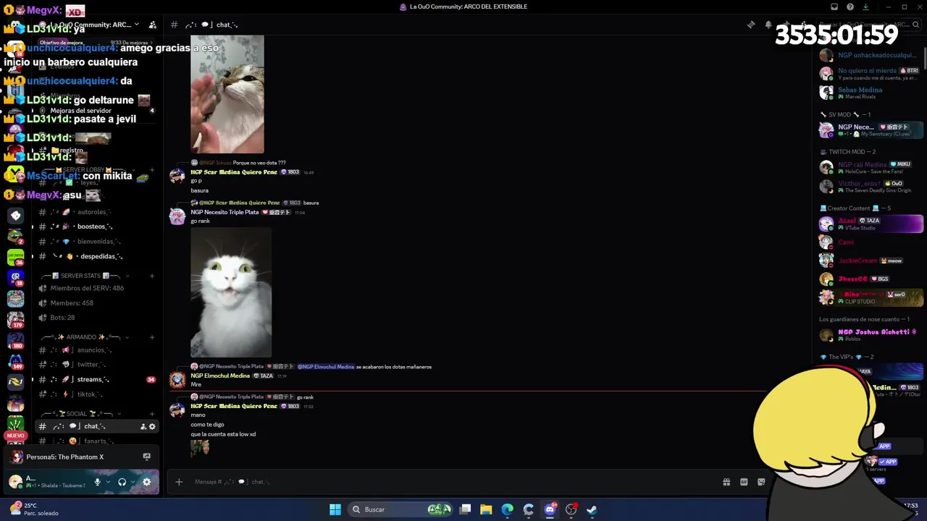Deafen with the headphones icon
This screenshot has width=927, height=521.
coord(122,482)
